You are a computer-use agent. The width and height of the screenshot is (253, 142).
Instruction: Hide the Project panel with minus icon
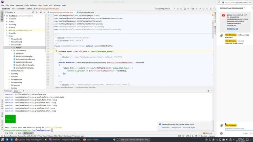pyautogui.click(x=44, y=12)
